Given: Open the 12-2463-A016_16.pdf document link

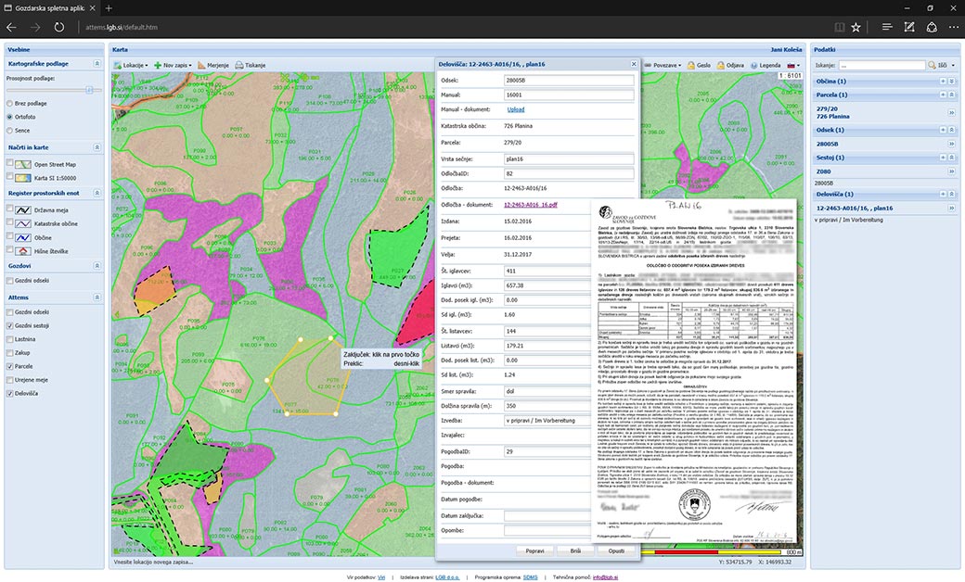Looking at the screenshot, I should [530, 203].
